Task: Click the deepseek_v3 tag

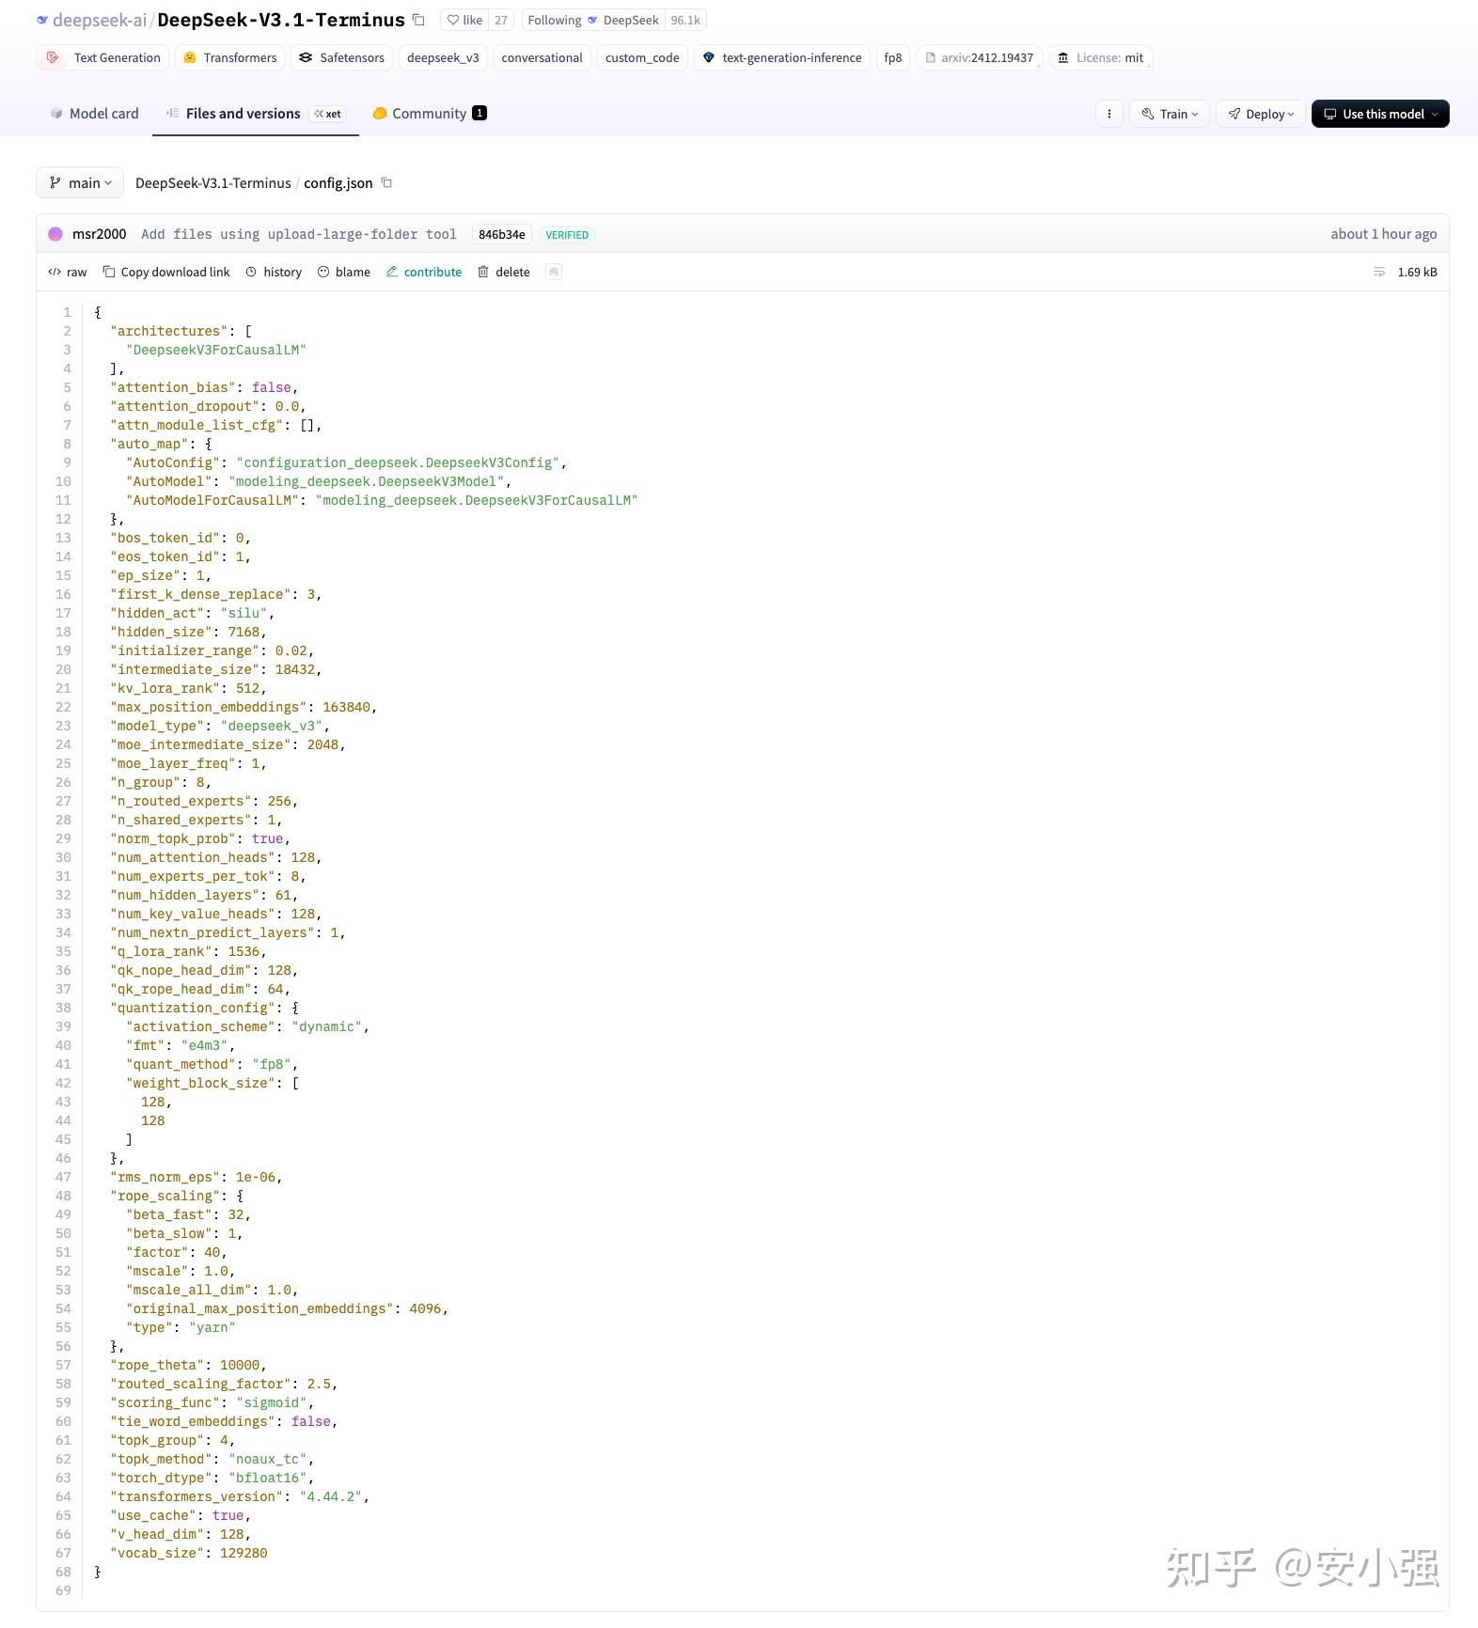Action: tap(443, 57)
